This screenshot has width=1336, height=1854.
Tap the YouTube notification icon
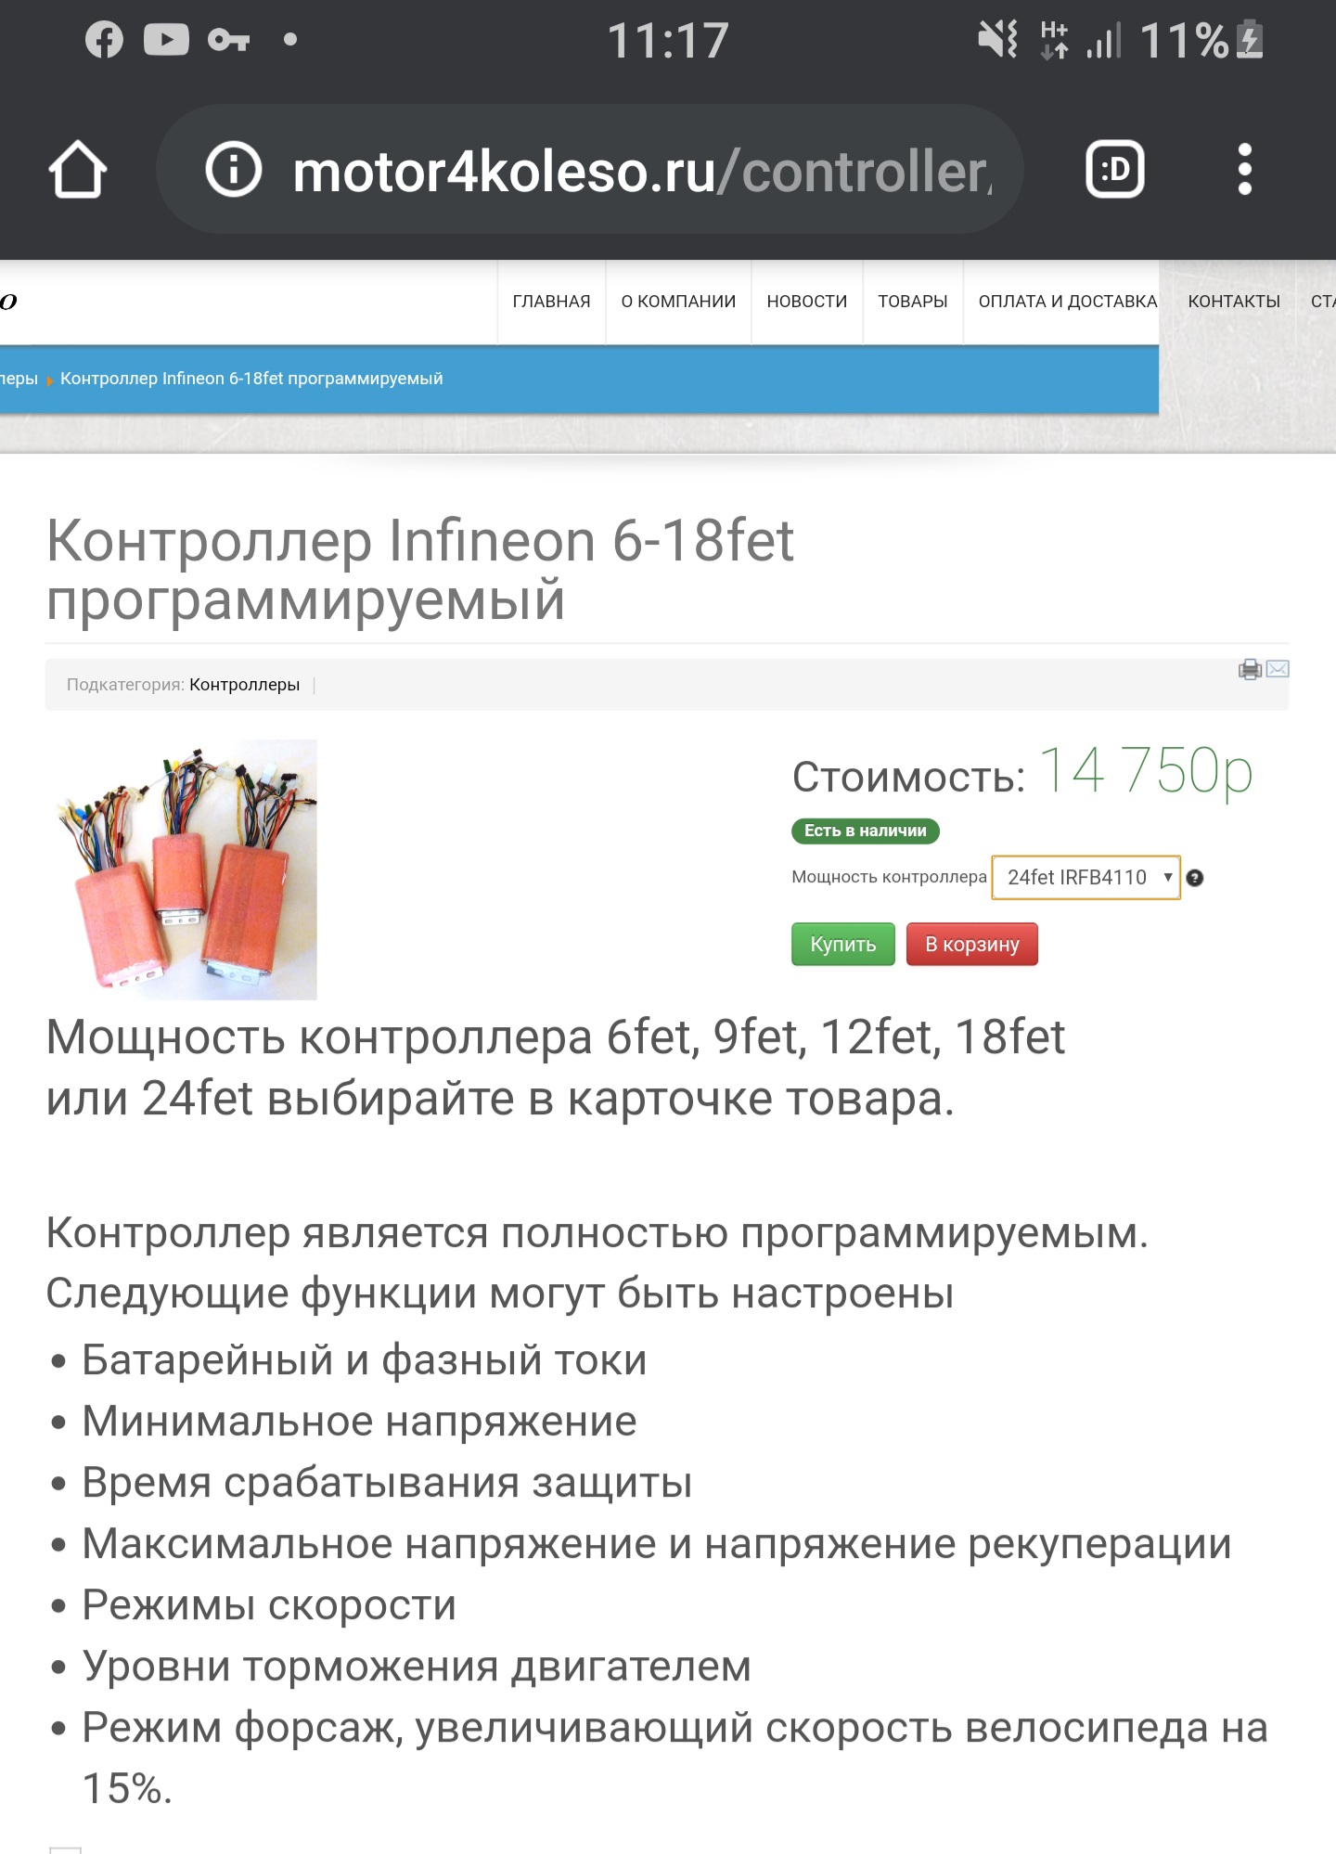coord(167,40)
